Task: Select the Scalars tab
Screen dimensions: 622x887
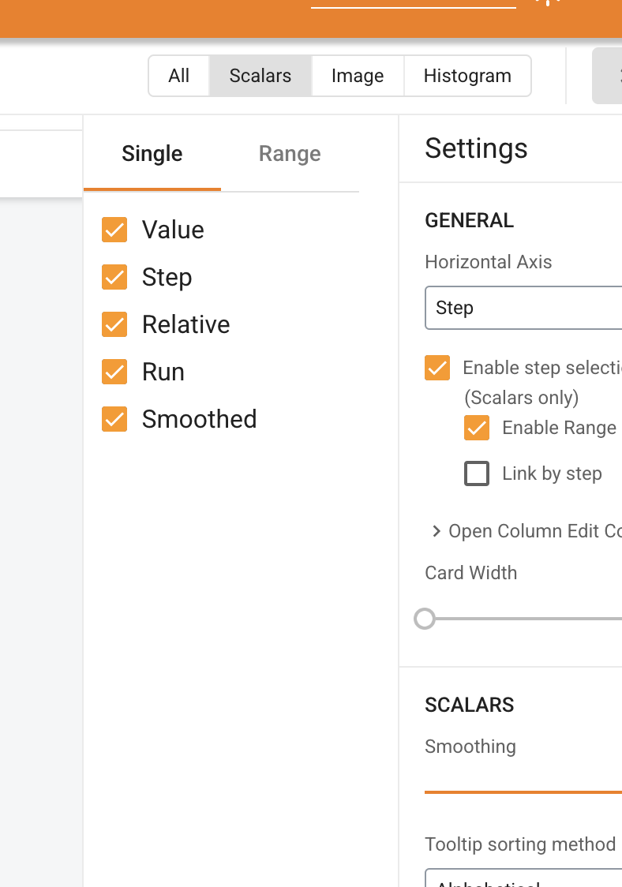Action: 260,75
